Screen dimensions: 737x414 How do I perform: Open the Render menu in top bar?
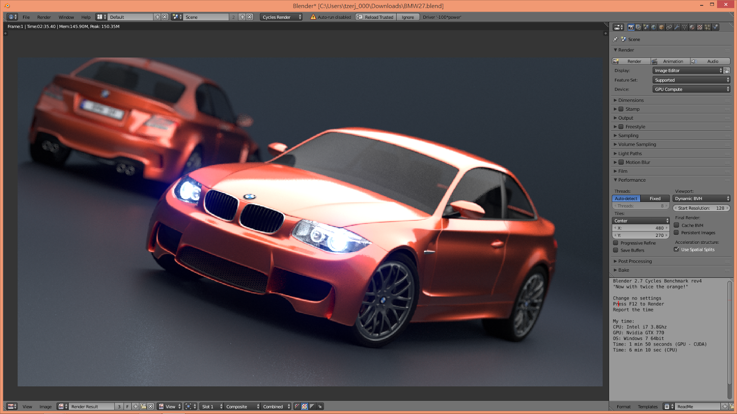(x=44, y=17)
